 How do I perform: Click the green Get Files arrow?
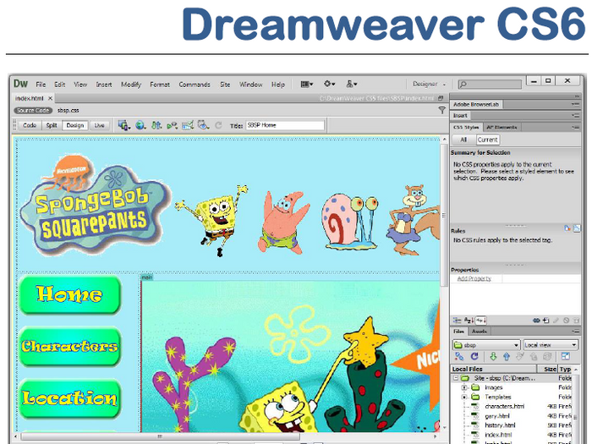(493, 356)
